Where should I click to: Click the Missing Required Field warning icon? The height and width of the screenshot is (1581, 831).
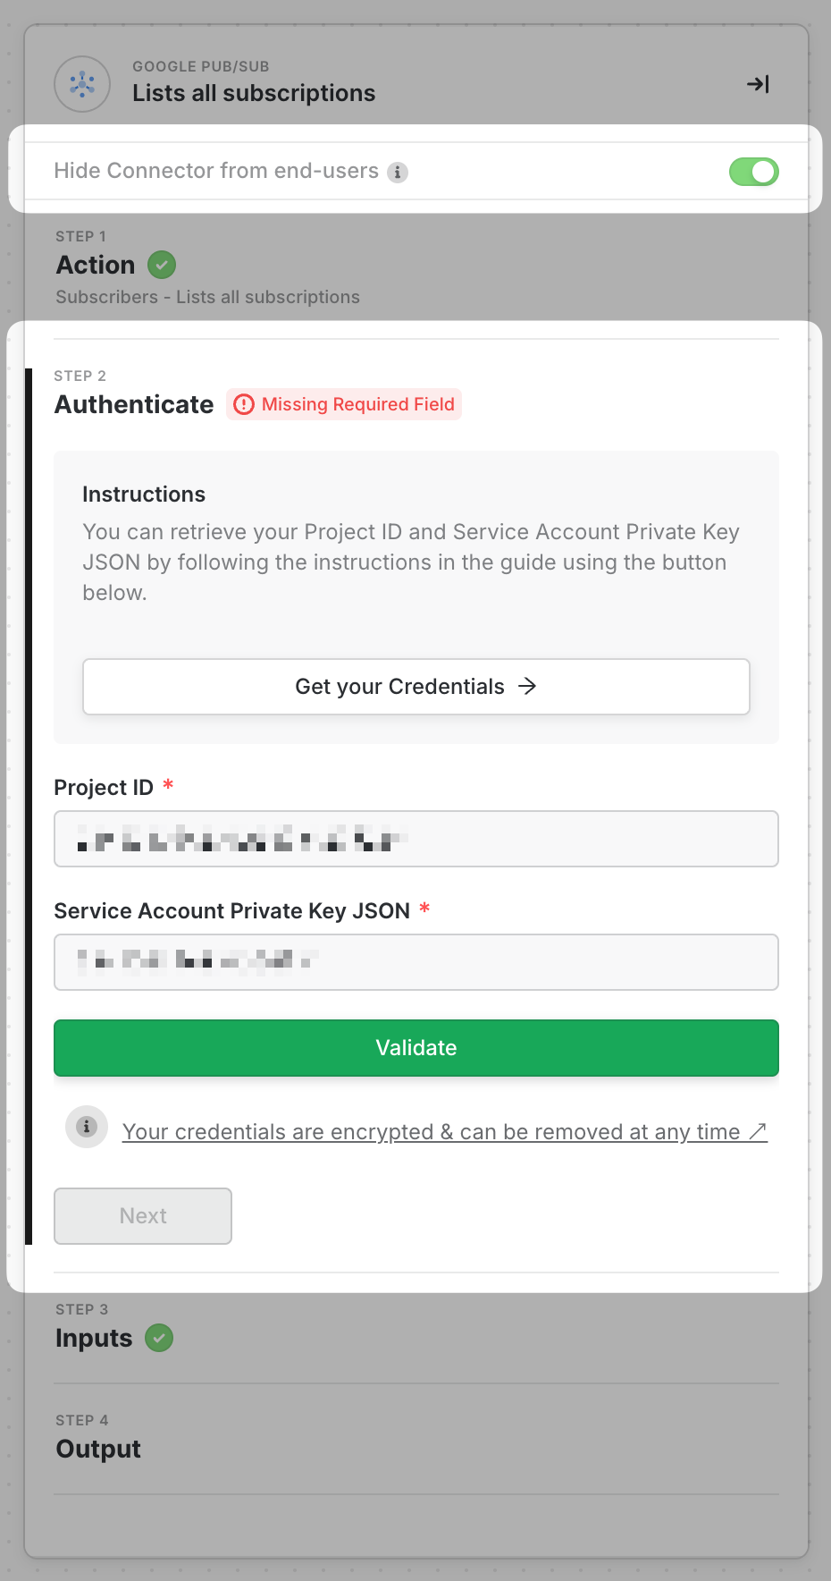(243, 405)
